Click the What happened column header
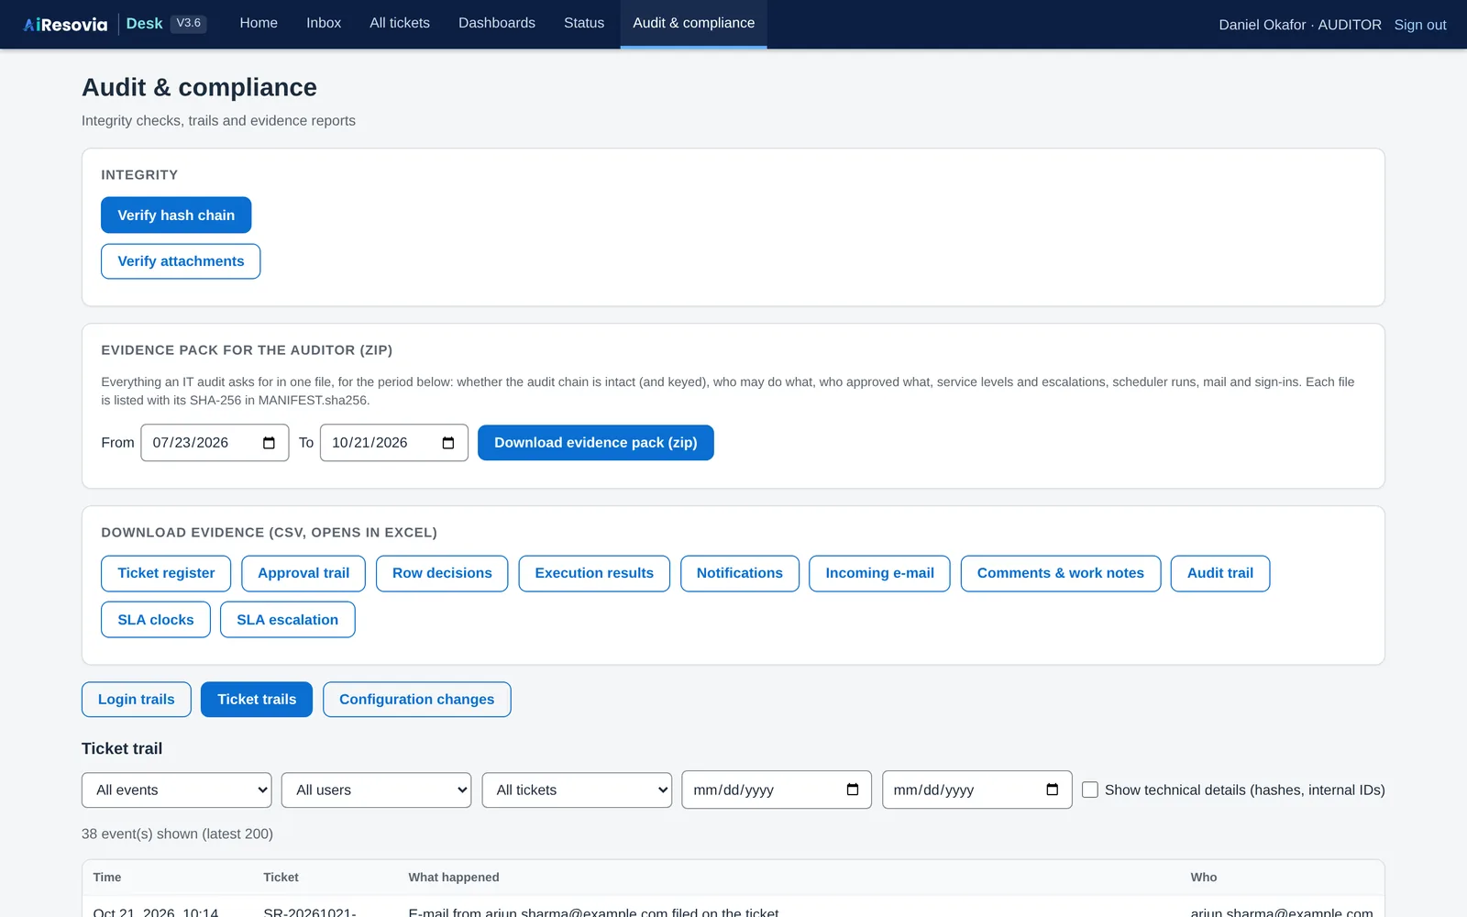Screen dimensions: 1467x917 454,878
